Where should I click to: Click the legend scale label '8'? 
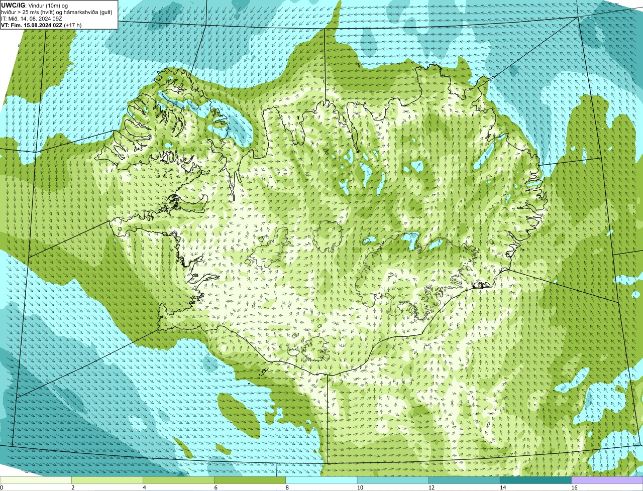[x=287, y=487]
